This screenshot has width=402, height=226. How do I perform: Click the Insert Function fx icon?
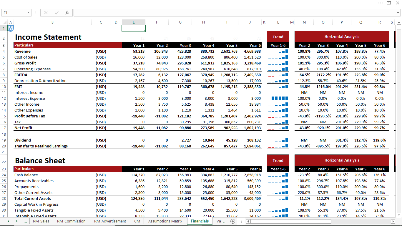67,13
